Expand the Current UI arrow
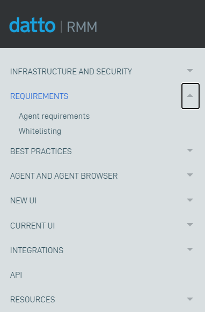Image resolution: width=205 pixels, height=312 pixels. [190, 225]
